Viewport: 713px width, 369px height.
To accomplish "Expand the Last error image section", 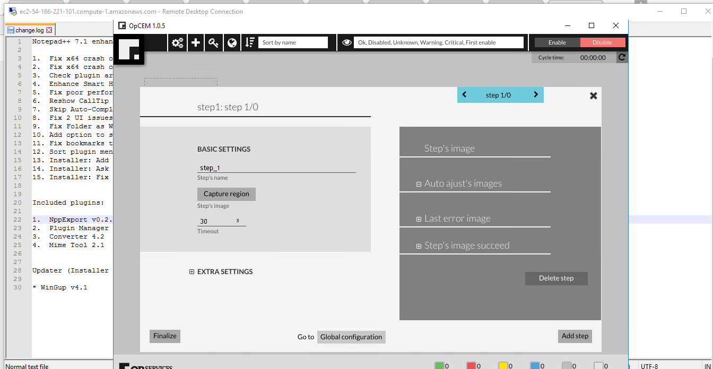I will [419, 219].
